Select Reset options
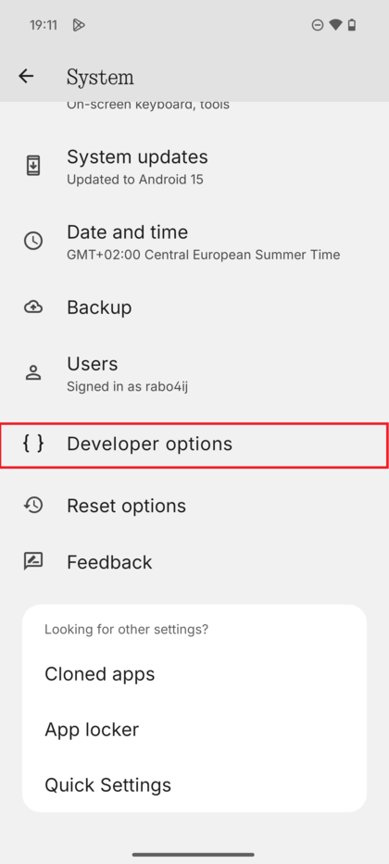The width and height of the screenshot is (389, 864). pyautogui.click(x=194, y=506)
